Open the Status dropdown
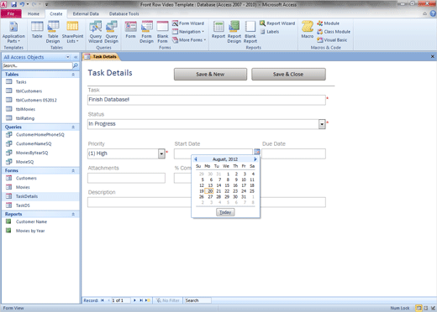The width and height of the screenshot is (437, 312). (322, 124)
